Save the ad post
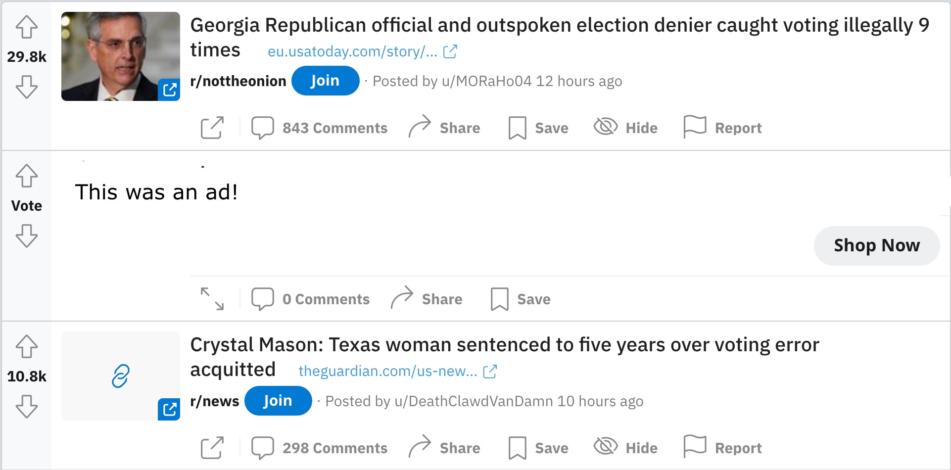The width and height of the screenshot is (951, 470). point(521,299)
